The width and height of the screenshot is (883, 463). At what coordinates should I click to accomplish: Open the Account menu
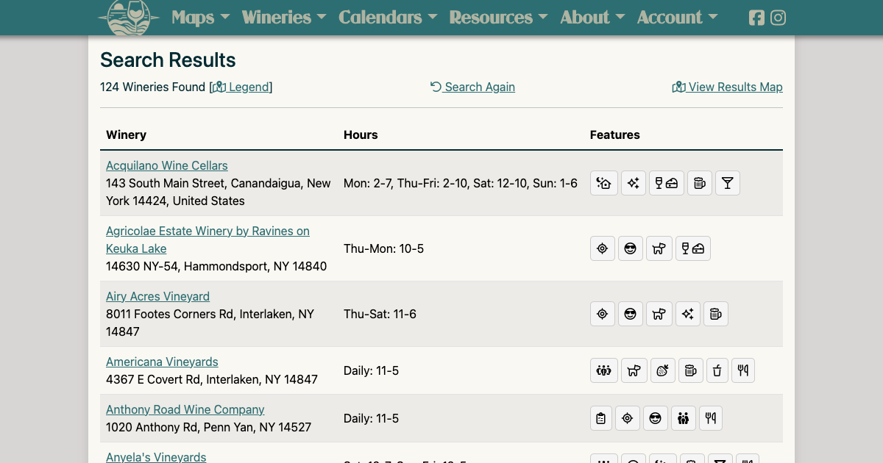[677, 18]
